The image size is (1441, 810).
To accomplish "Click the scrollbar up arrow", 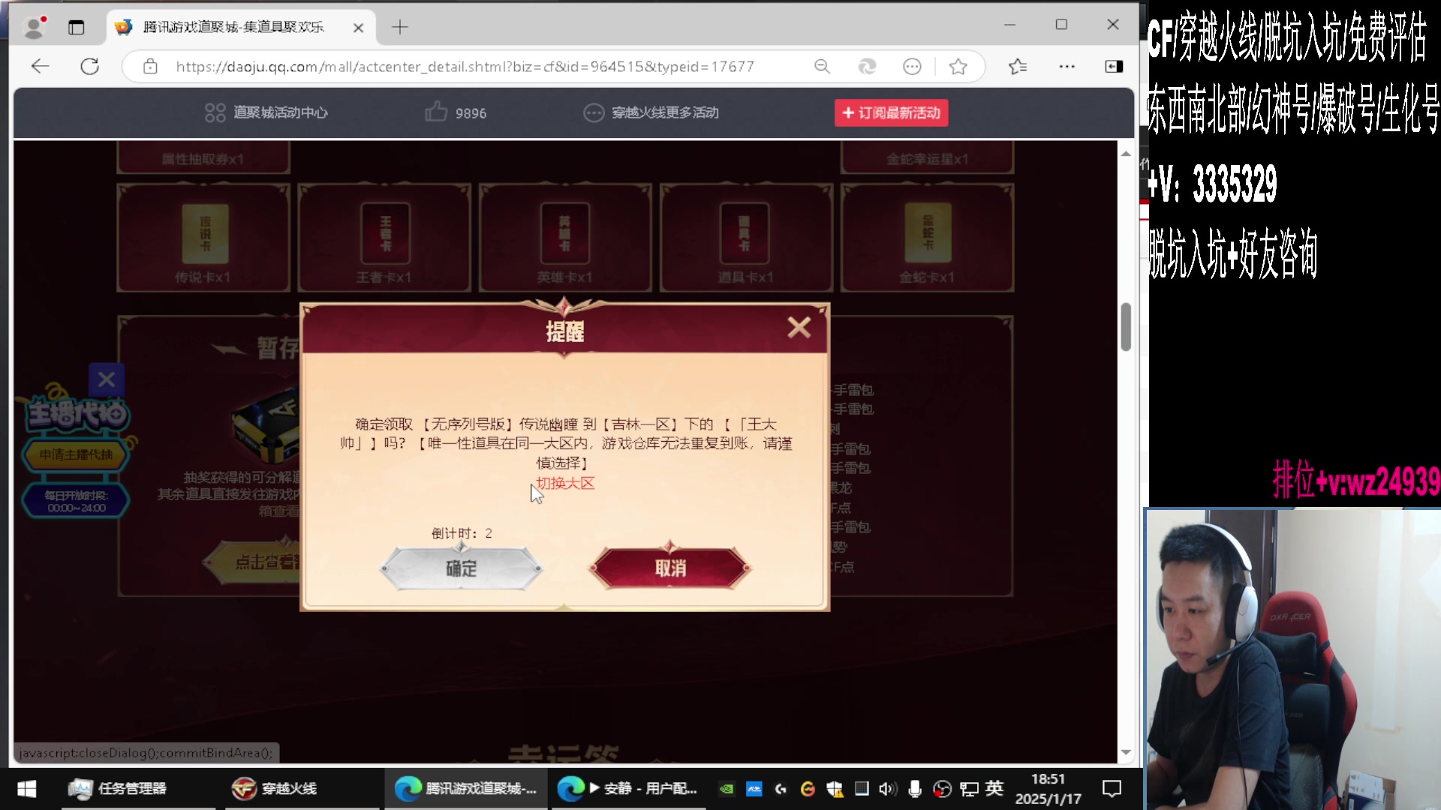I will pyautogui.click(x=1126, y=153).
